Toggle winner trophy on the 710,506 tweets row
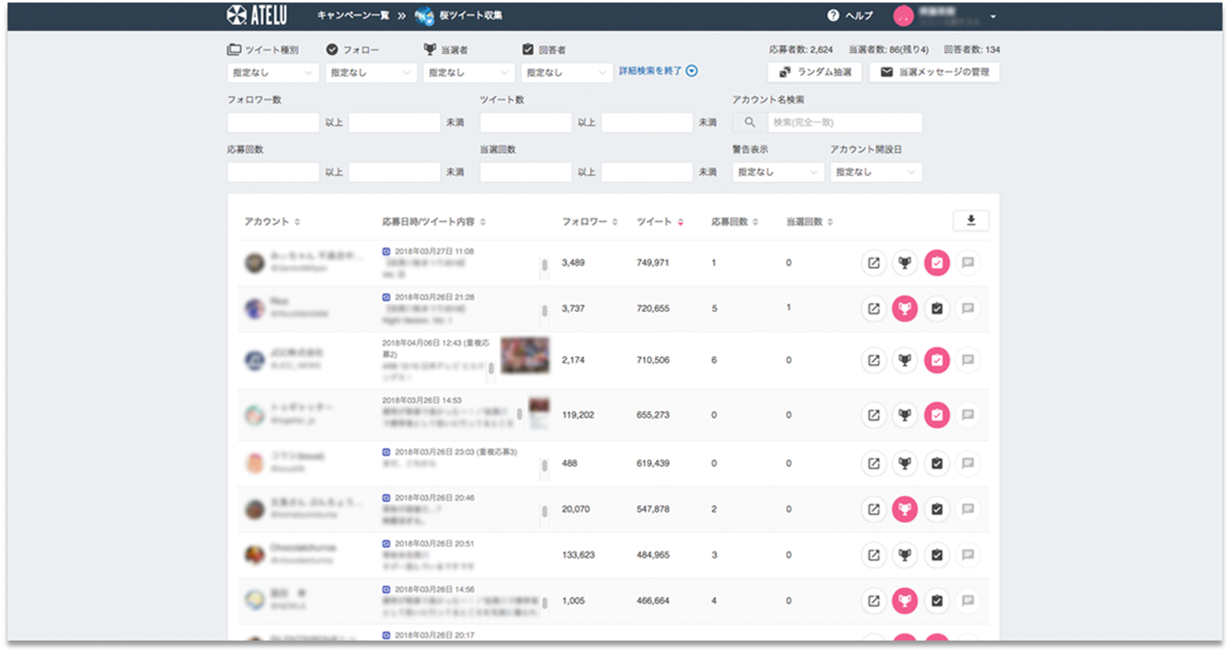1230x653 pixels. (905, 361)
